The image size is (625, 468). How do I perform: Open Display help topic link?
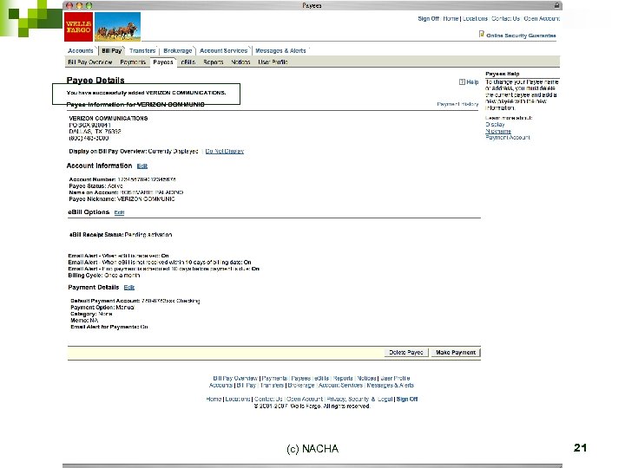click(495, 125)
